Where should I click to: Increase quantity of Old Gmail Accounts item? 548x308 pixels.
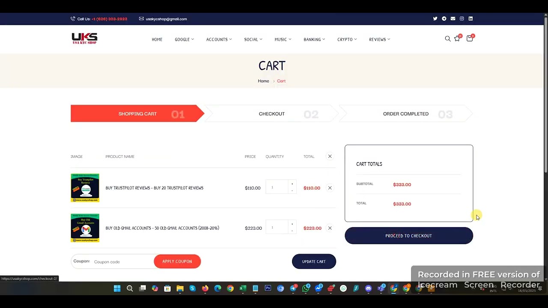[x=292, y=224]
